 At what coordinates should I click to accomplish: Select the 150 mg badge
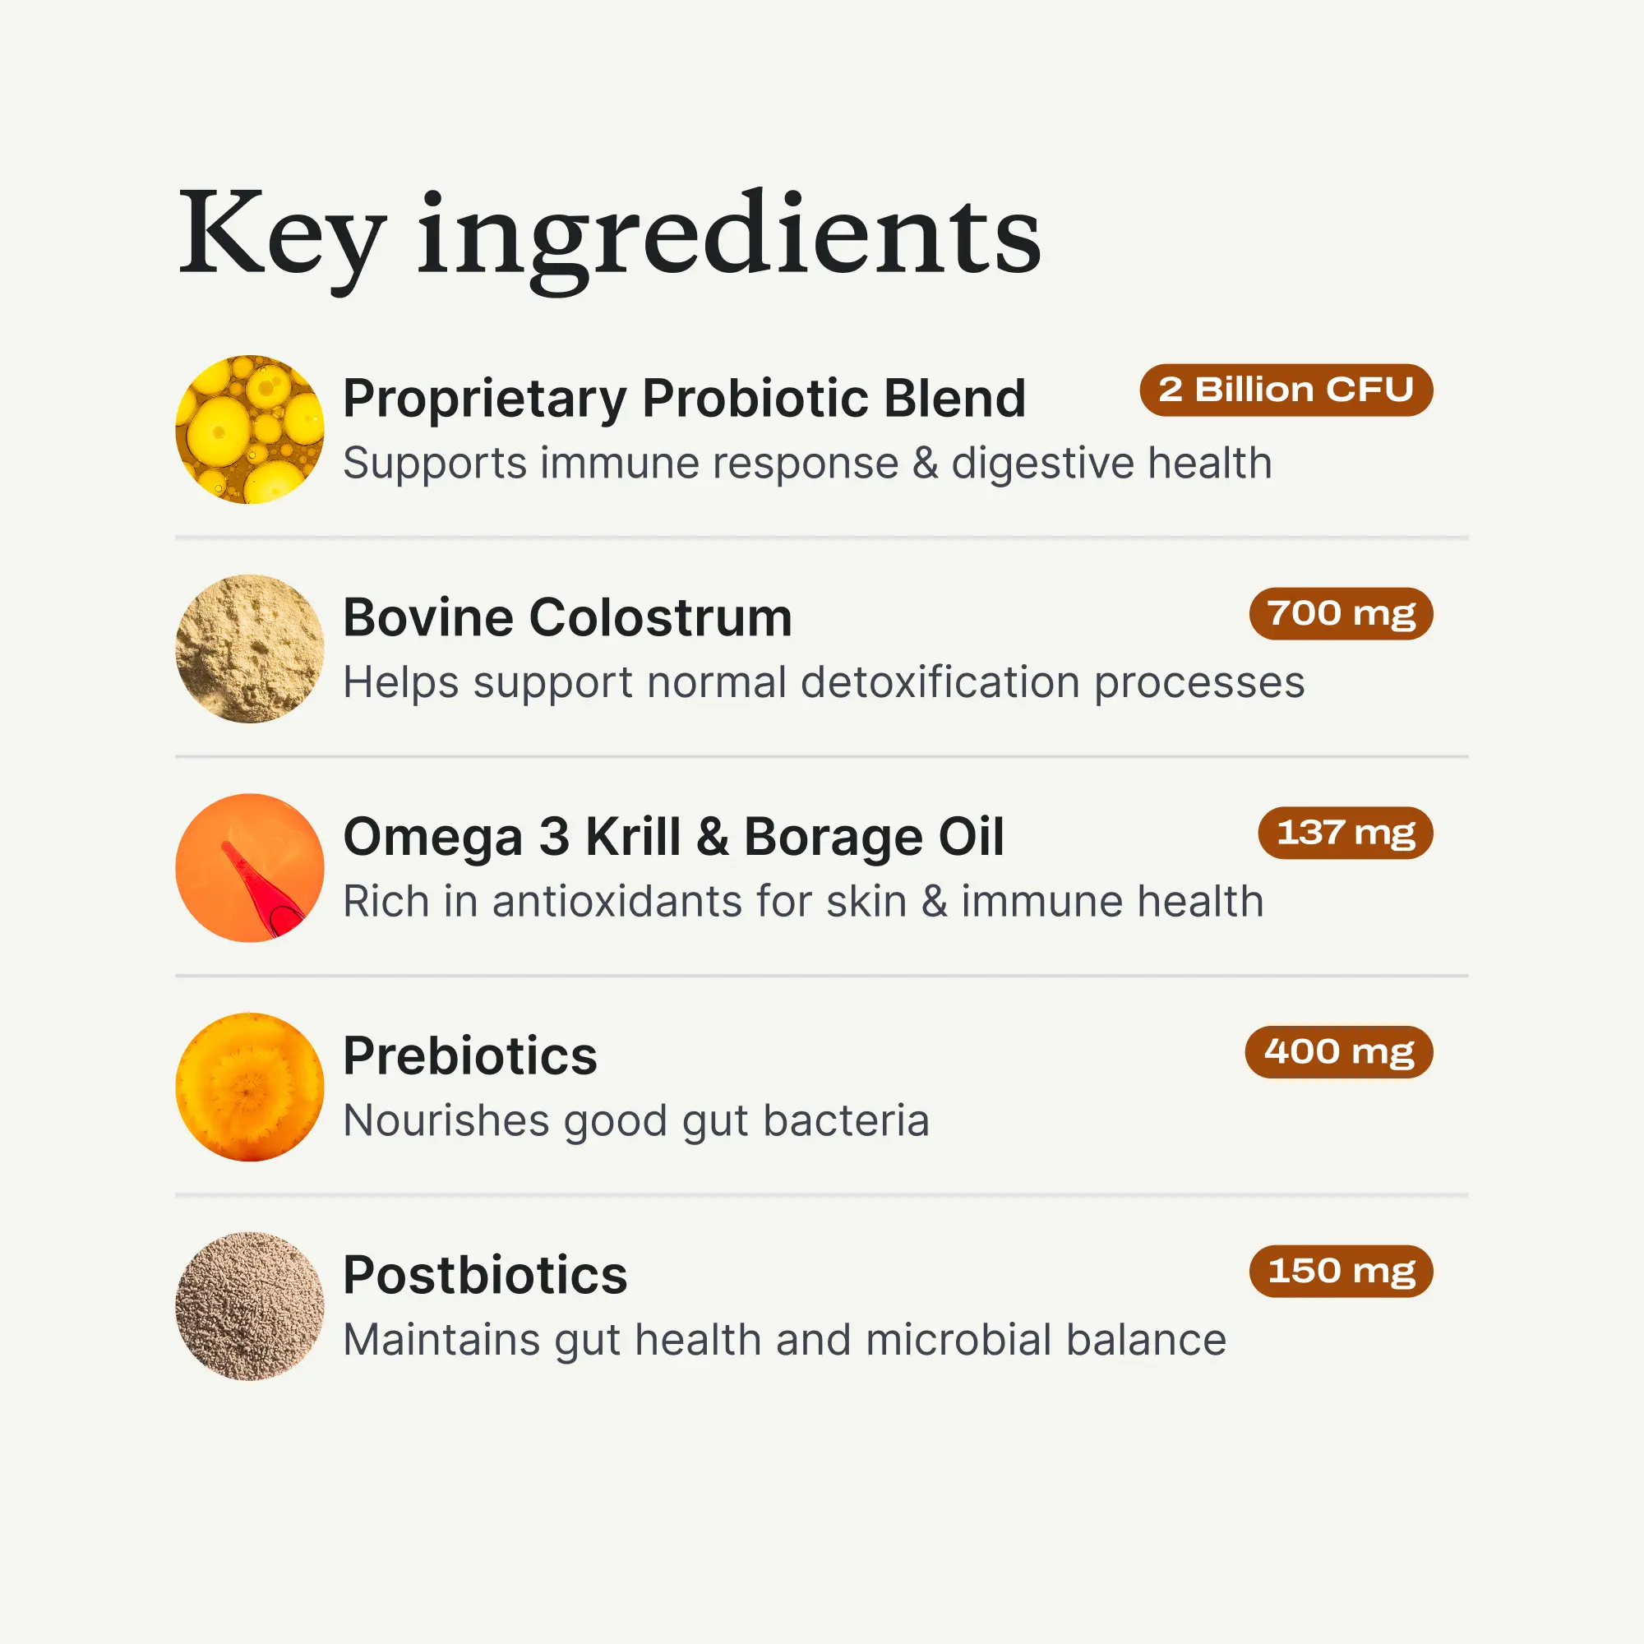(1340, 1272)
